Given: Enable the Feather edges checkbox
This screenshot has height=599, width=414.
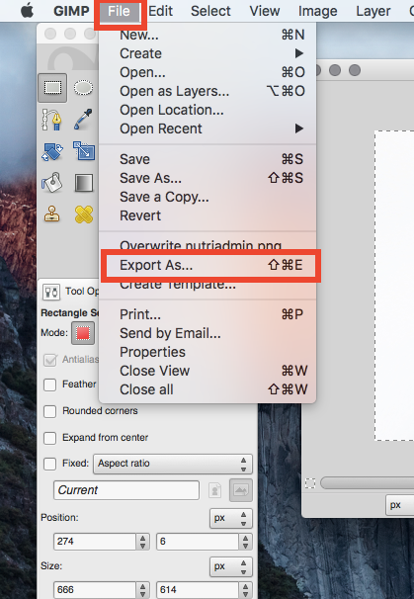Looking at the screenshot, I should click(x=50, y=385).
